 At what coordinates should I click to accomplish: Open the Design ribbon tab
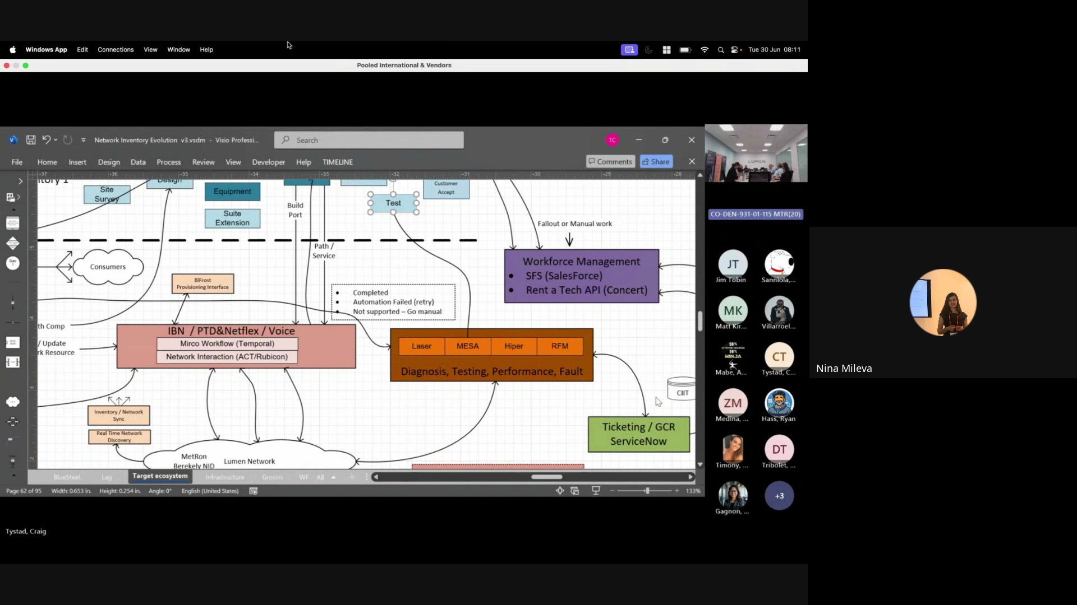(109, 162)
